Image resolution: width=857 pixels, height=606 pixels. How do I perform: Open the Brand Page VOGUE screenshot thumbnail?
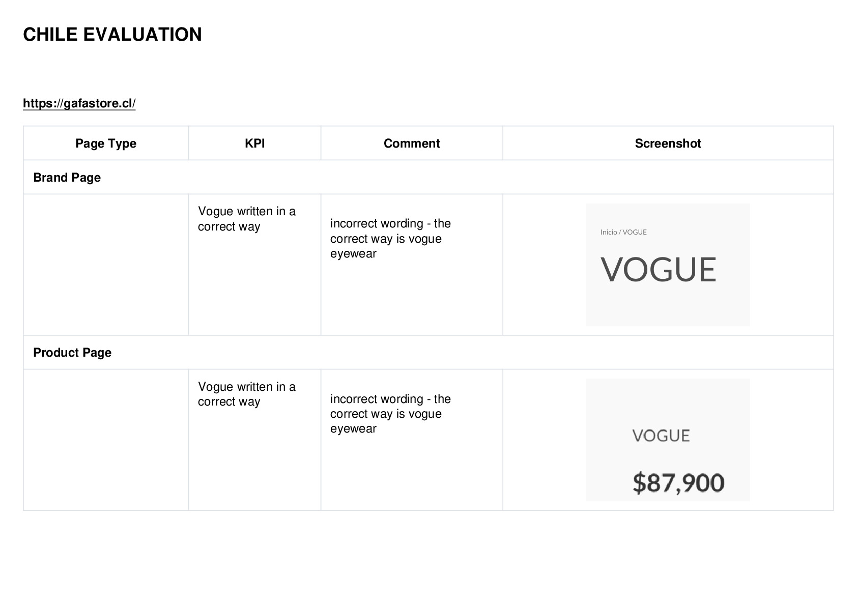click(x=668, y=265)
